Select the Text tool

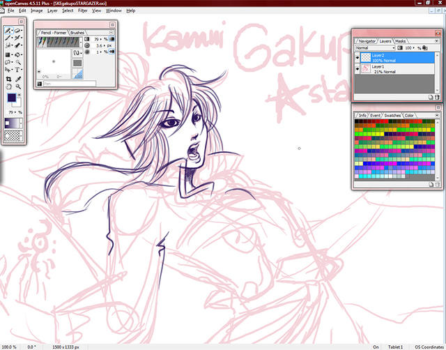[x=17, y=70]
